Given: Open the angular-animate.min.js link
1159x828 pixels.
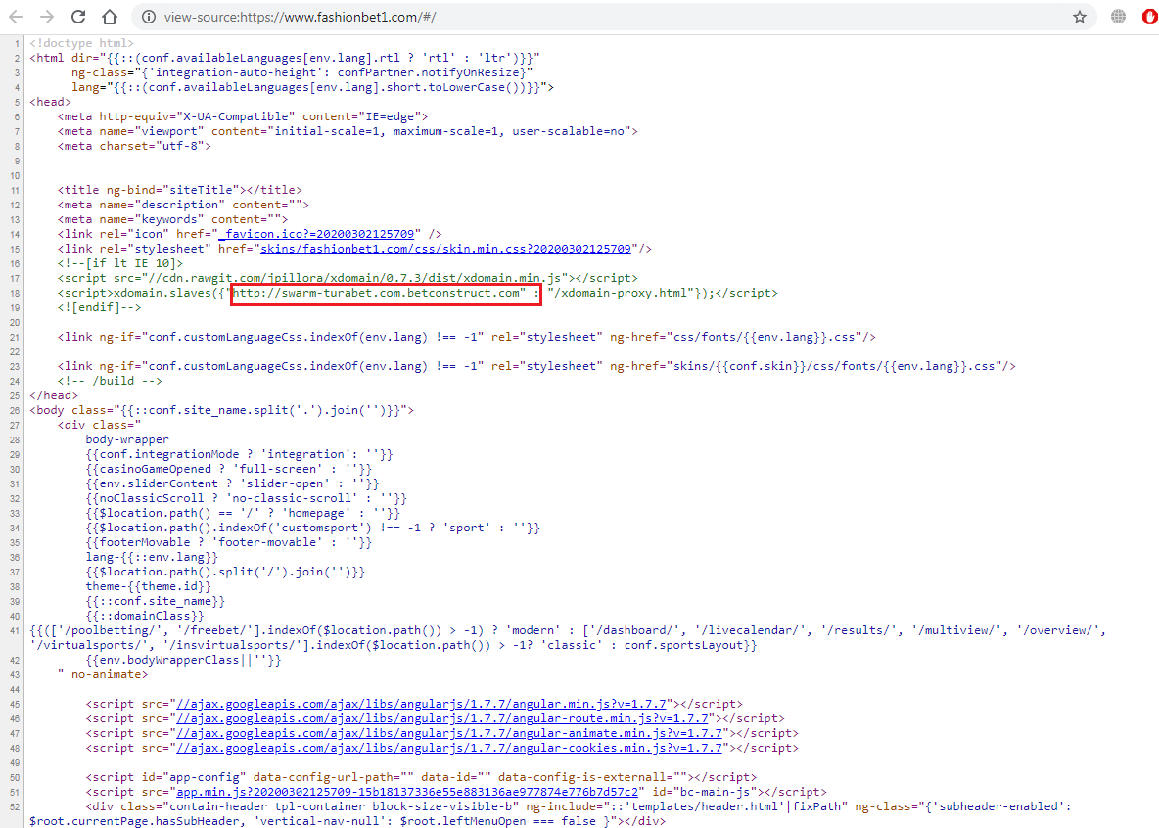Looking at the screenshot, I should (449, 733).
